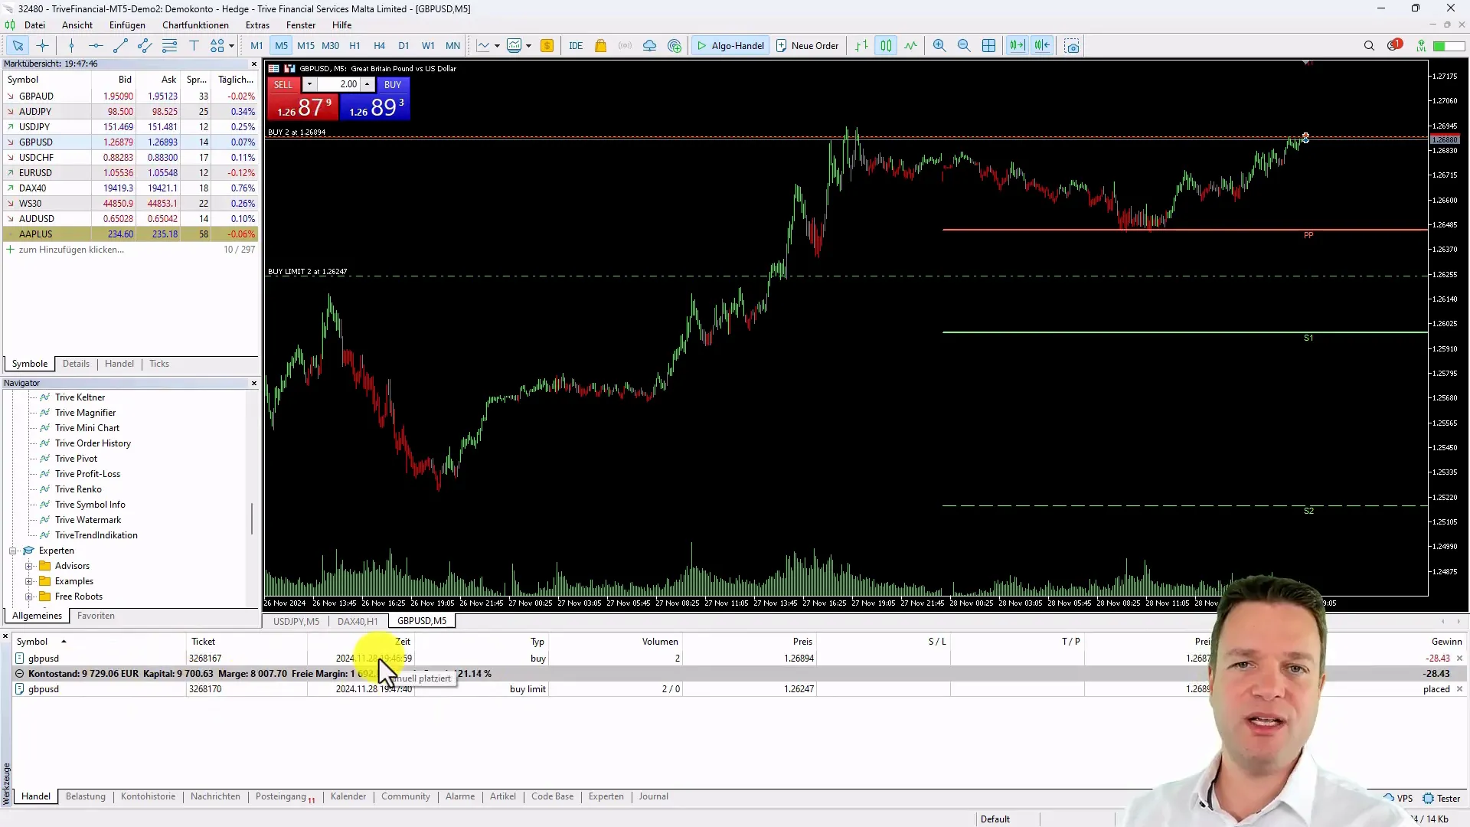1470x827 pixels.
Task: Open the Einfügen menu
Action: pyautogui.click(x=127, y=25)
